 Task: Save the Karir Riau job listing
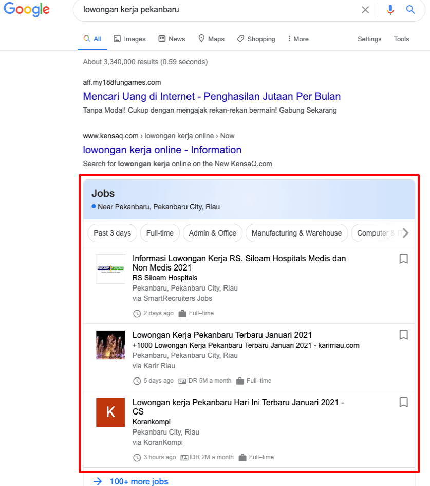404,335
